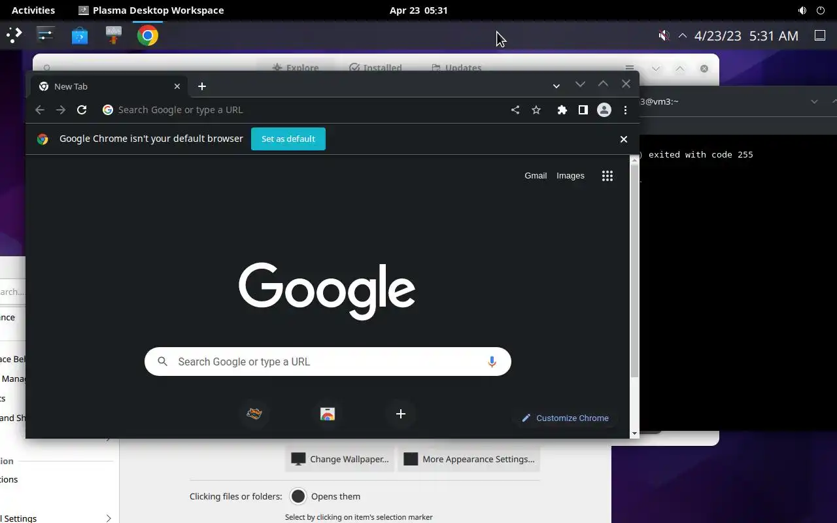Viewport: 837px width, 523px height.
Task: Open Google Images link
Action: [570, 176]
